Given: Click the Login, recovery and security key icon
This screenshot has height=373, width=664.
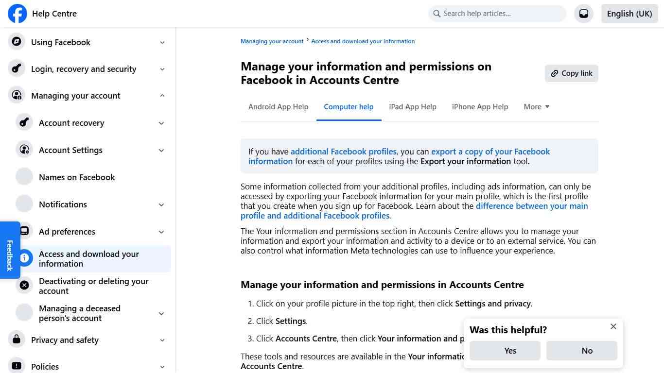Looking at the screenshot, I should (16, 68).
